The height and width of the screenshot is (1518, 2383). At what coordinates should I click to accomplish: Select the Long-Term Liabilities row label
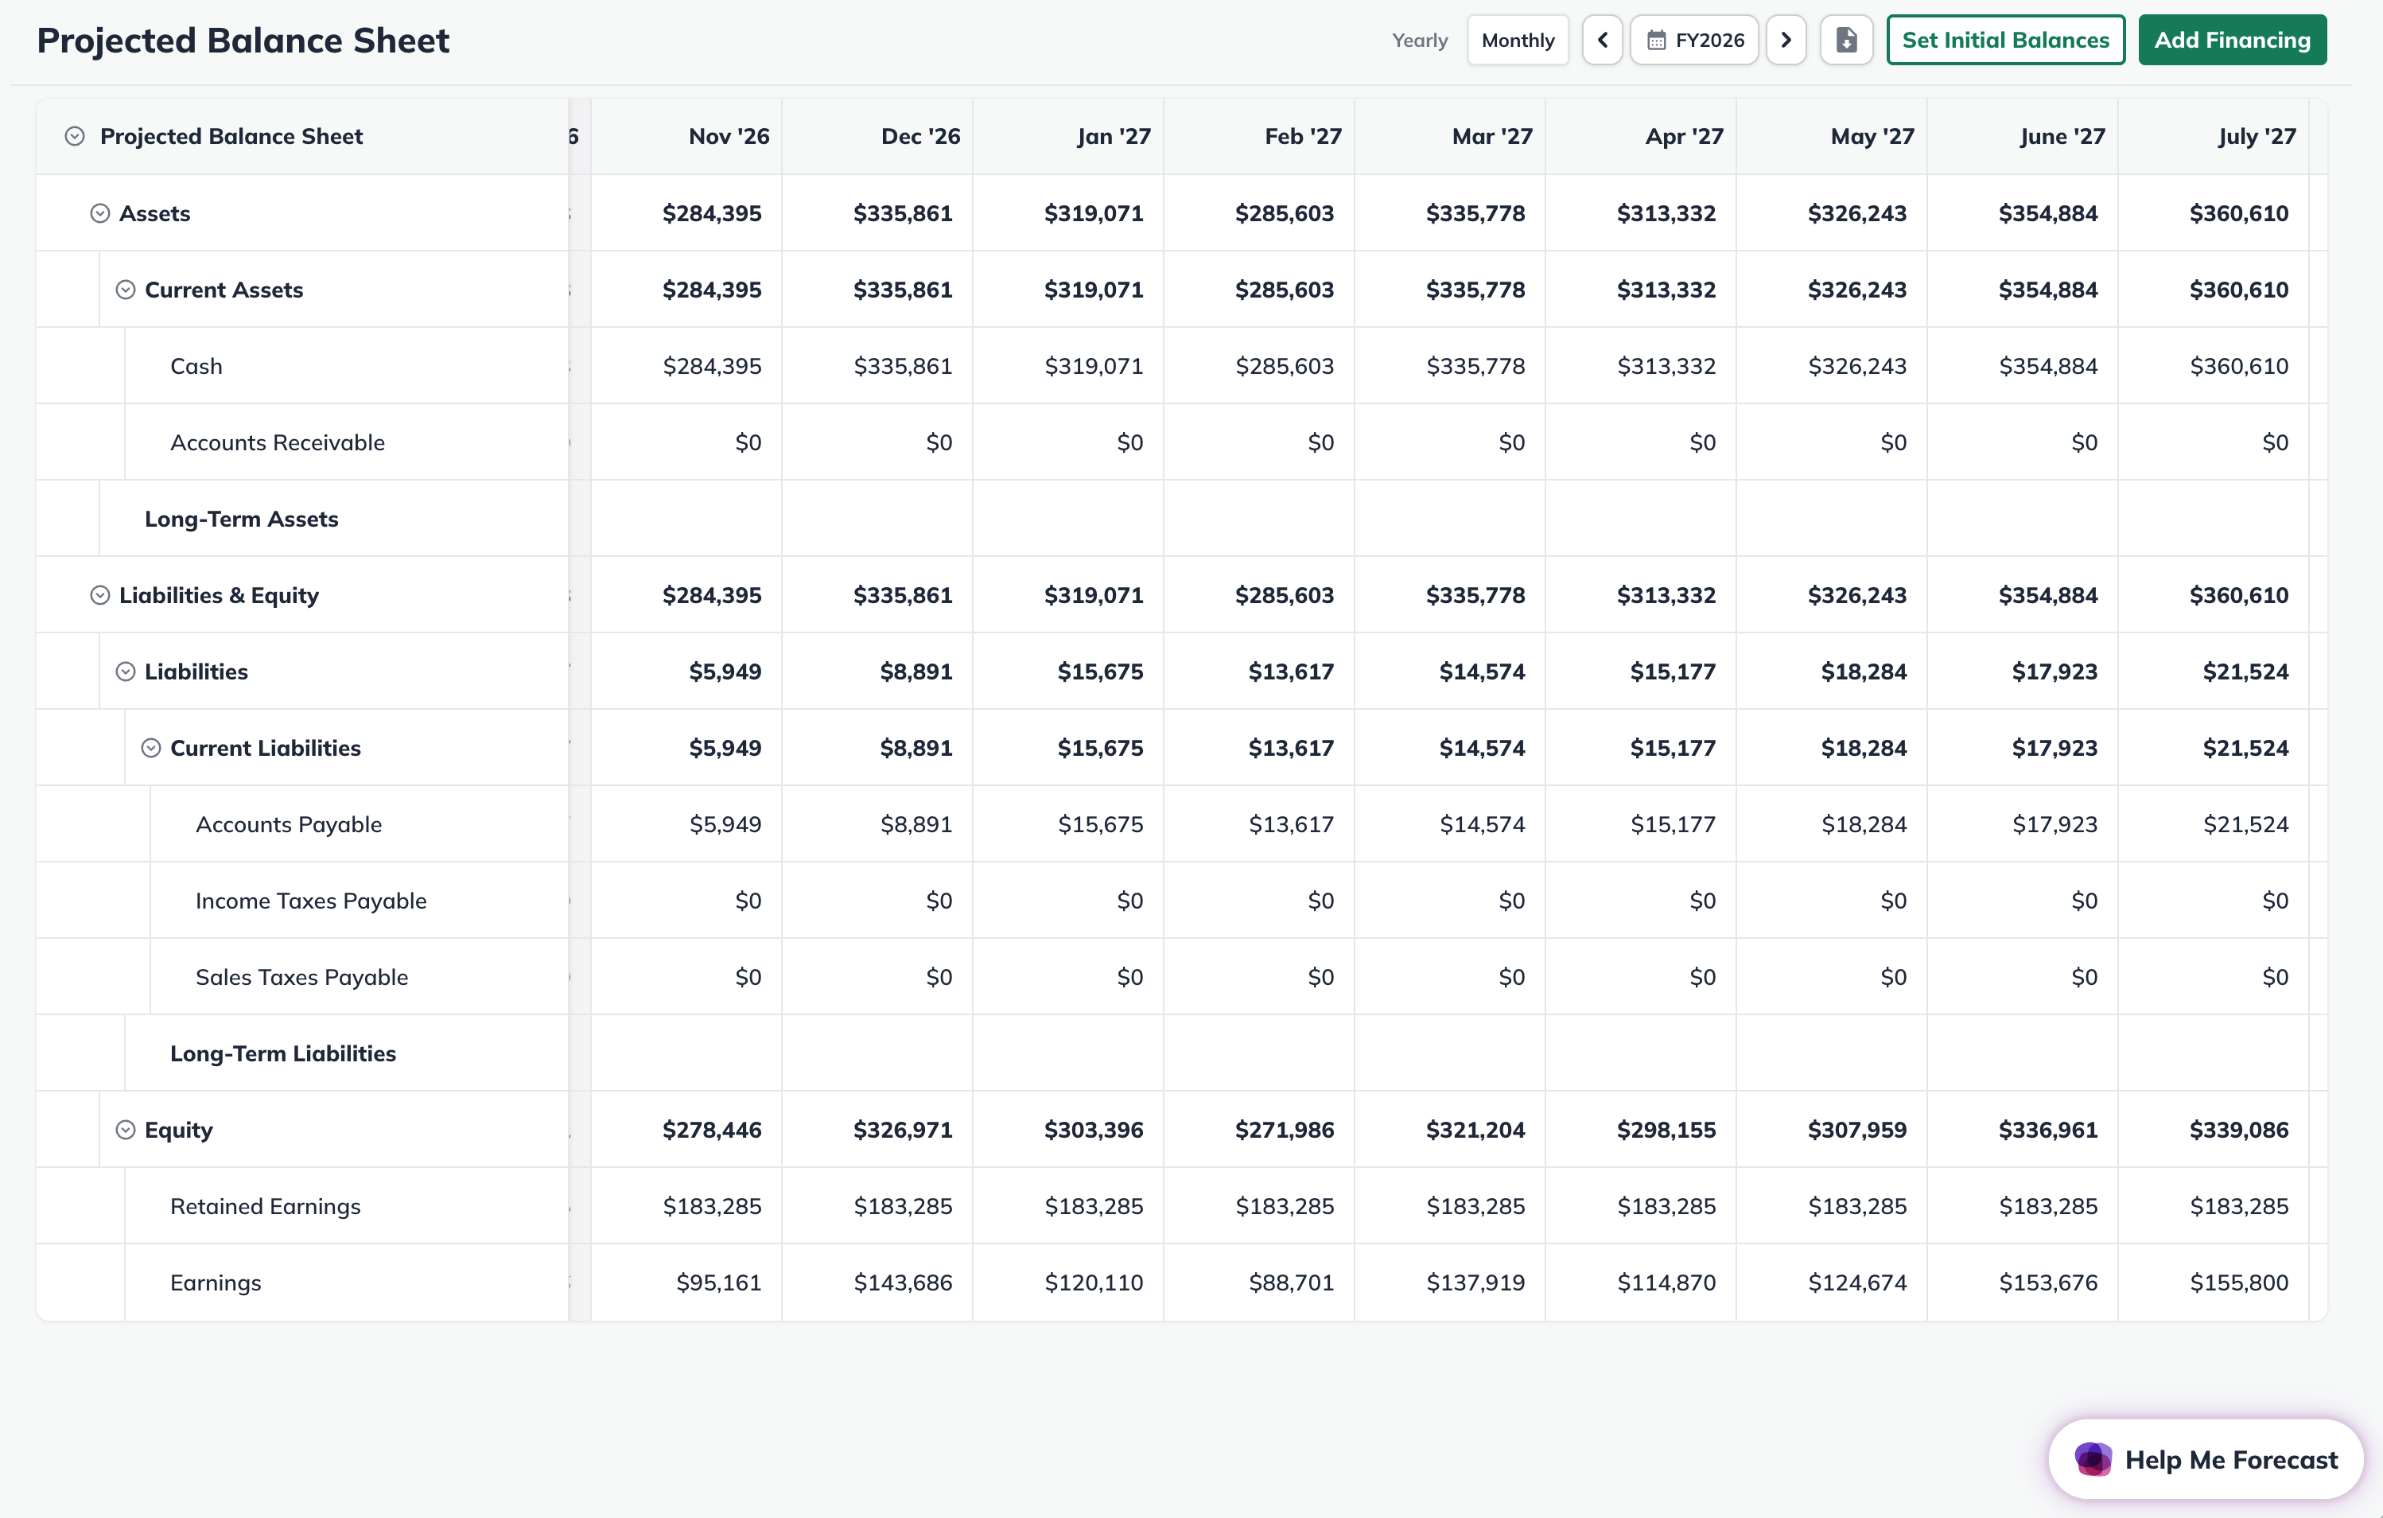tap(283, 1053)
